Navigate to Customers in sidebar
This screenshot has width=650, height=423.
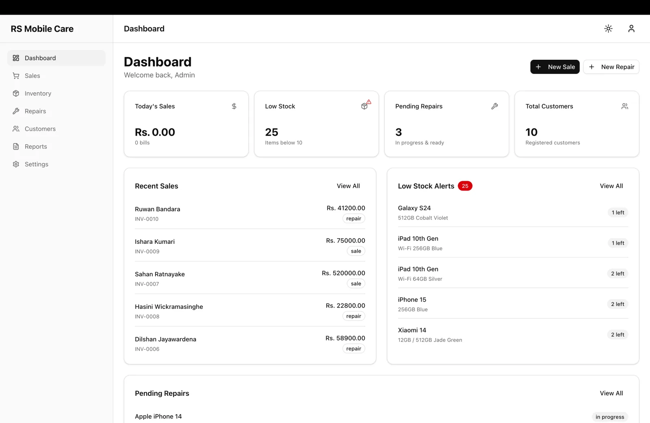pyautogui.click(x=56, y=129)
